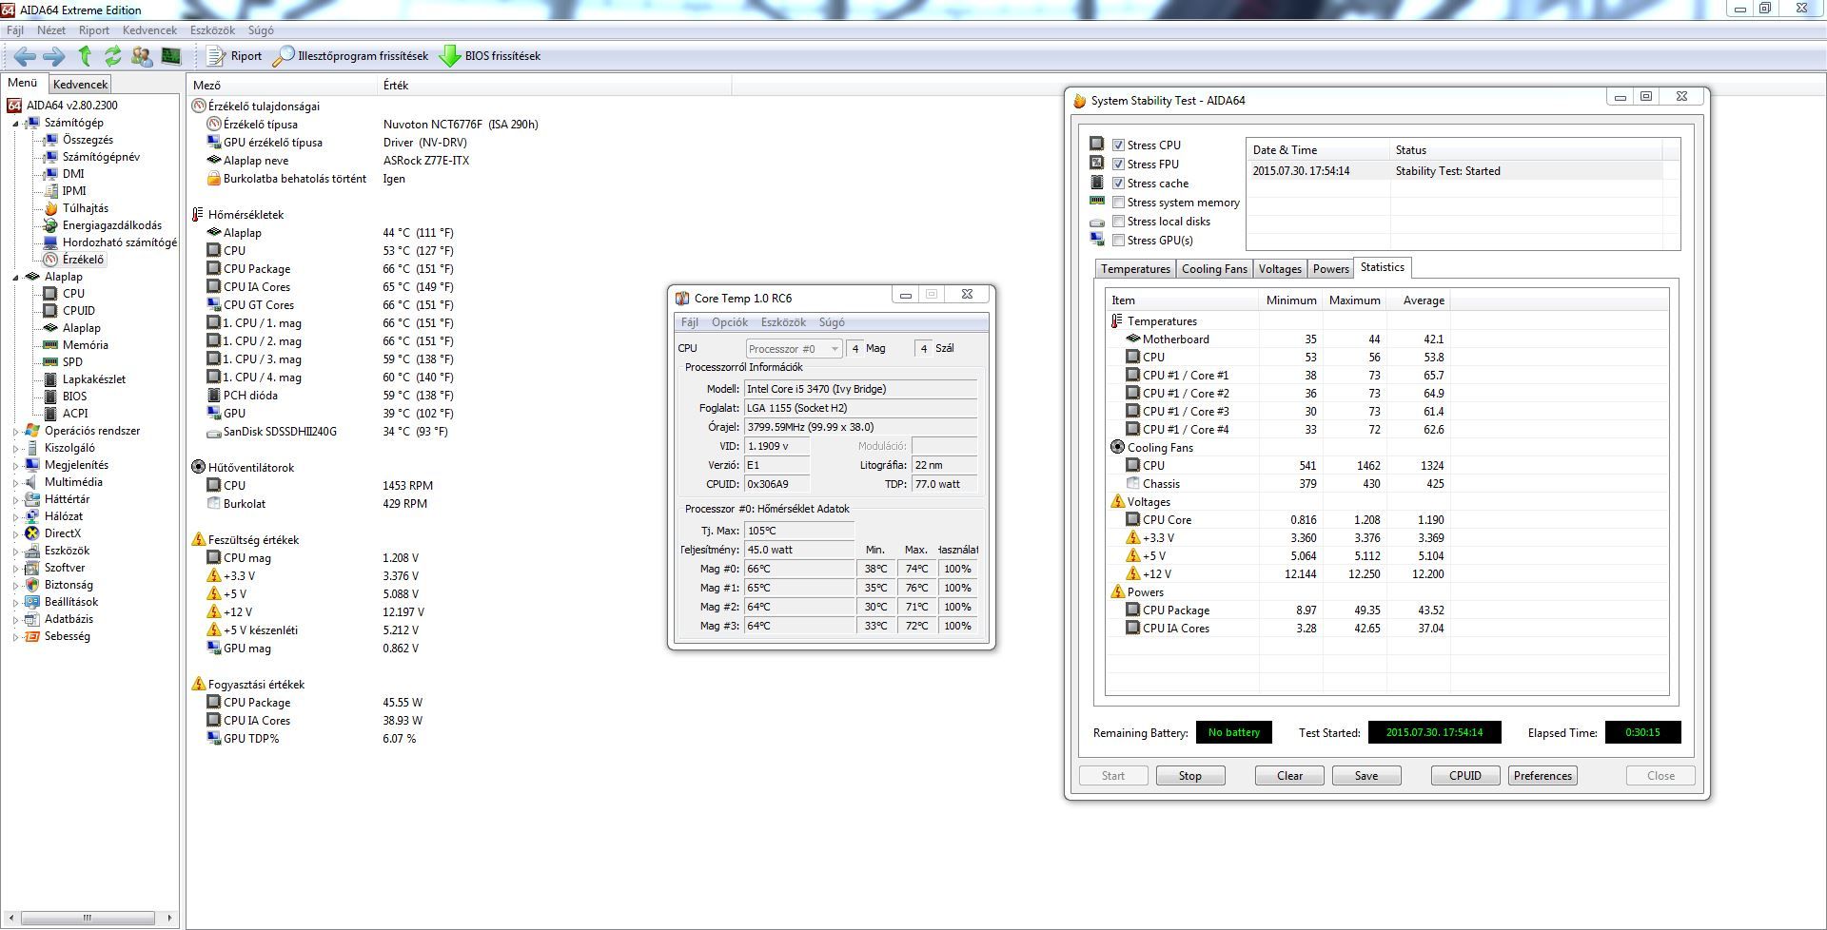Open the Eszközök menu in AIDA64
The height and width of the screenshot is (930, 1827).
pyautogui.click(x=212, y=30)
